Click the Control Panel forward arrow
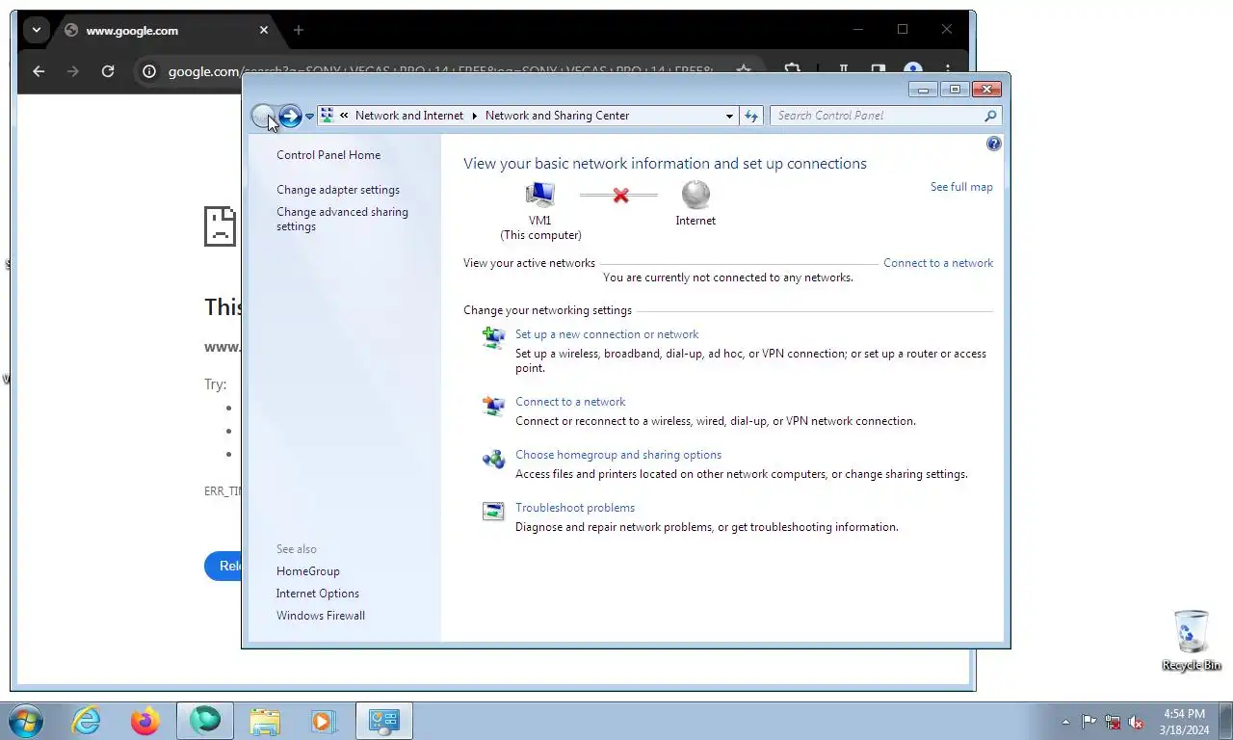Image resolution: width=1233 pixels, height=740 pixels. point(290,116)
